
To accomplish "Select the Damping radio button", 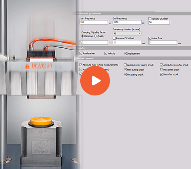I will pos(83,36).
